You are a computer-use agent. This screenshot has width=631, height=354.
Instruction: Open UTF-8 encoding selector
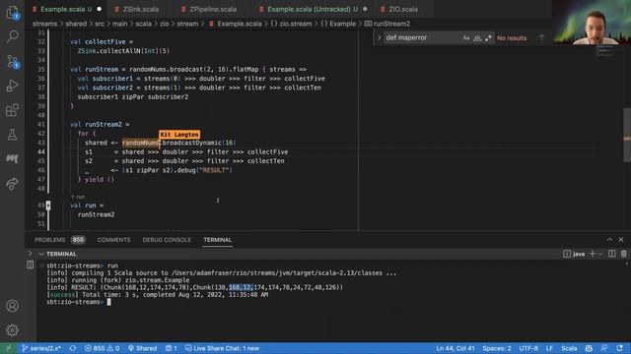[528, 348]
